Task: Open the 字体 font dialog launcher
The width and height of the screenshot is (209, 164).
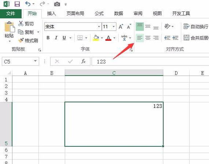Action: [x=131, y=50]
